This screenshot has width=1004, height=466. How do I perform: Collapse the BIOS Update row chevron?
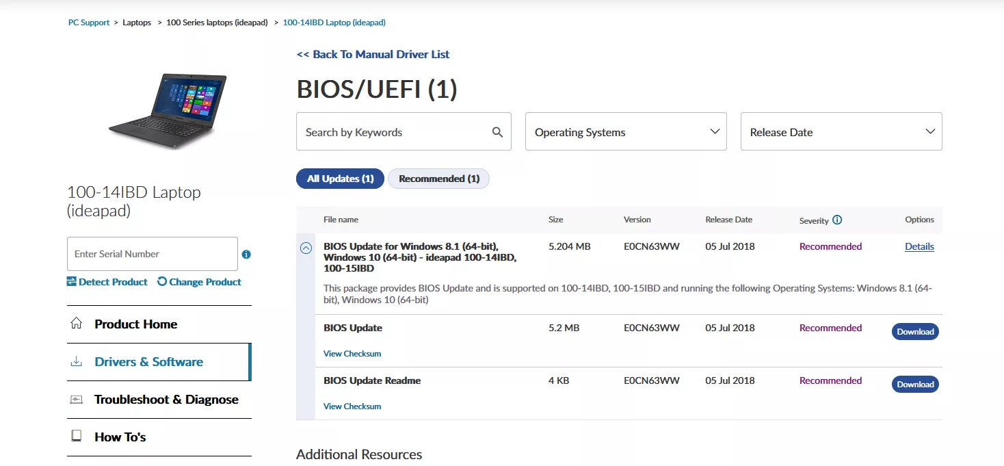coord(306,248)
